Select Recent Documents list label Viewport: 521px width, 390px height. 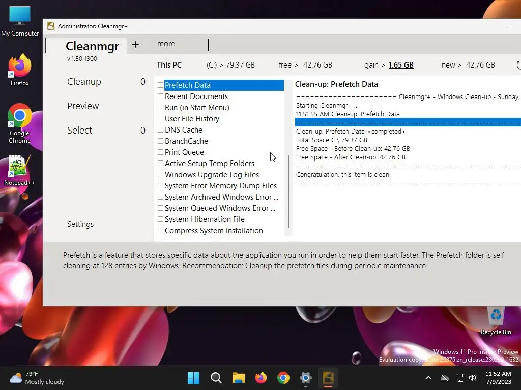[196, 96]
